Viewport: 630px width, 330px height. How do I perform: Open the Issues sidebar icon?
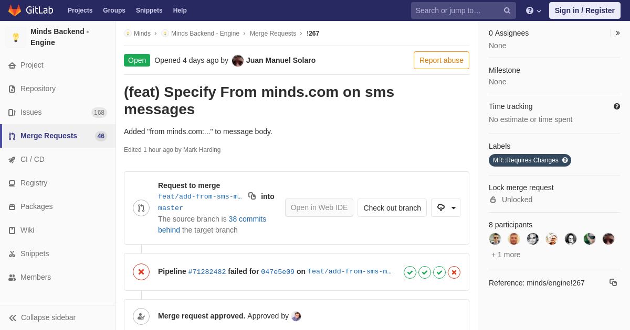pyautogui.click(x=12, y=113)
